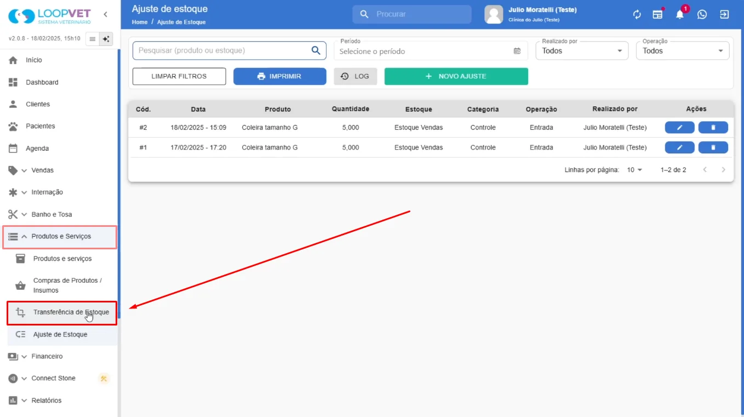Screen dimensions: 744x417
Task: Open the period calendar picker icon
Action: tap(517, 51)
